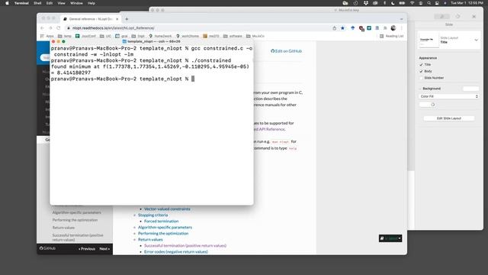Image resolution: width=488 pixels, height=275 pixels.
Task: Open Performing the optimization content link
Action: pyautogui.click(x=163, y=233)
